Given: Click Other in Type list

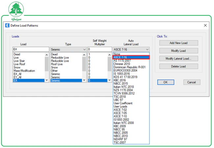Looking at the screenshot, I should point(66,71).
